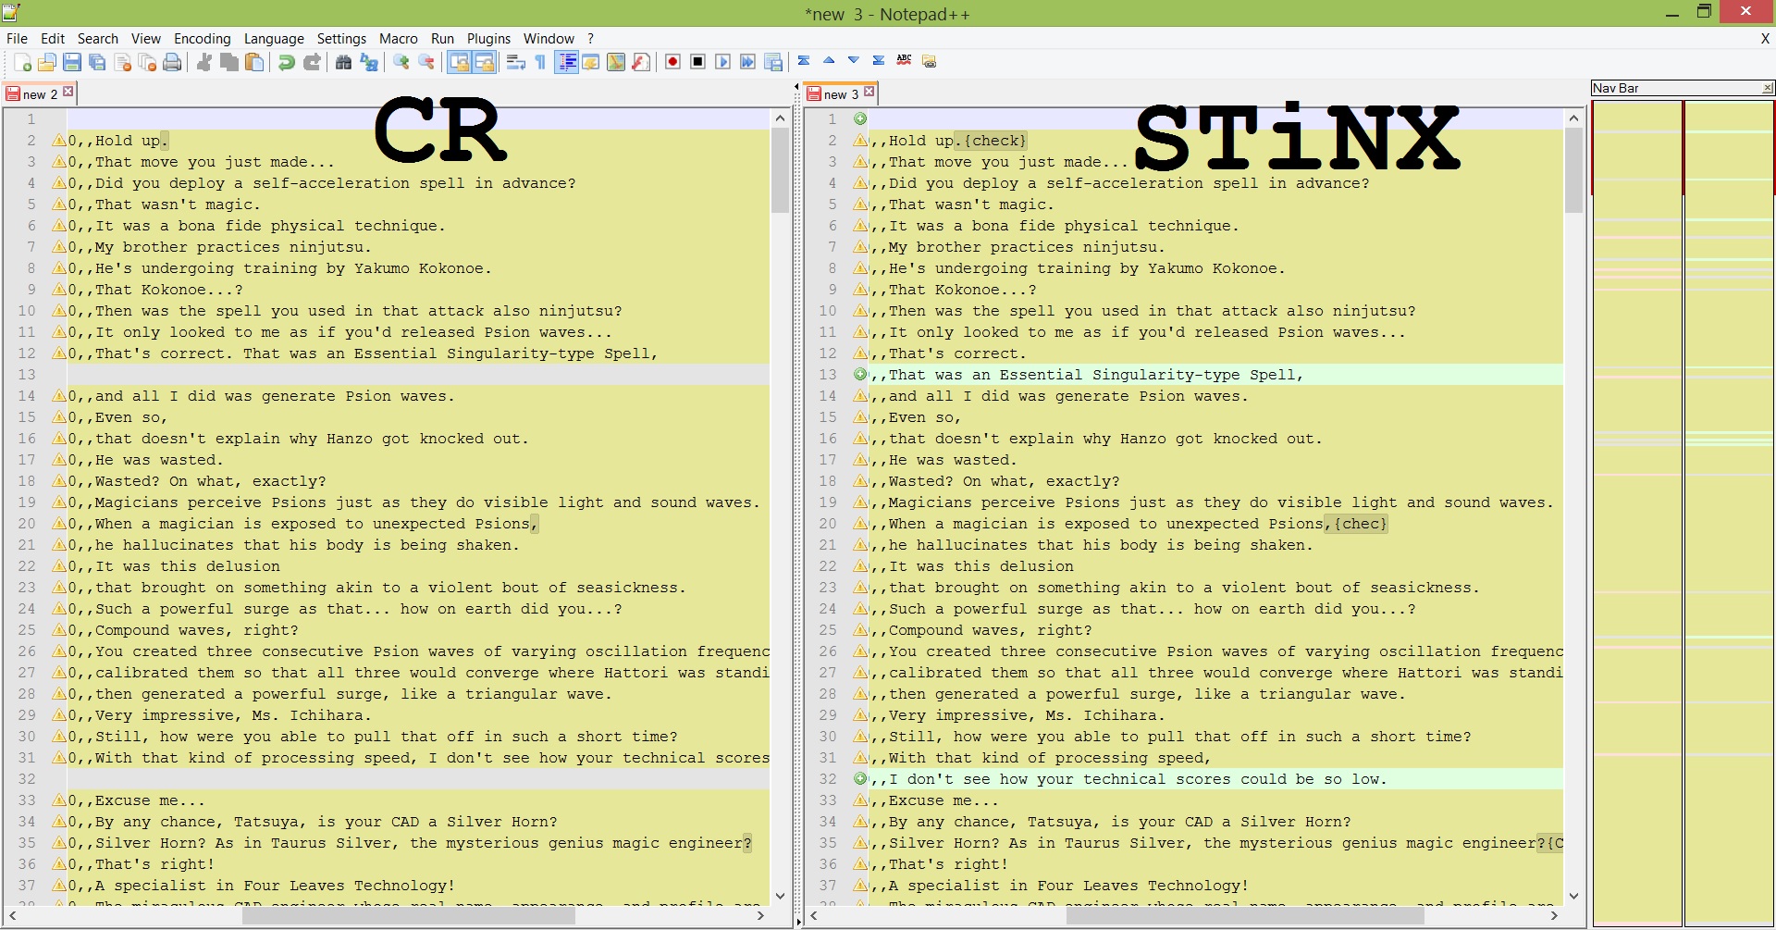Screen dimensions: 1776x930
Task: Open the Edit menu
Action: [x=53, y=38]
